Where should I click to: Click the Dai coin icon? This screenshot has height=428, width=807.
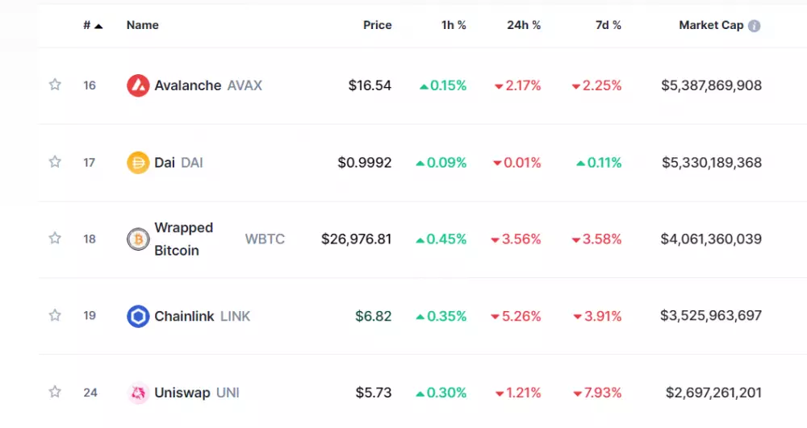coord(138,163)
